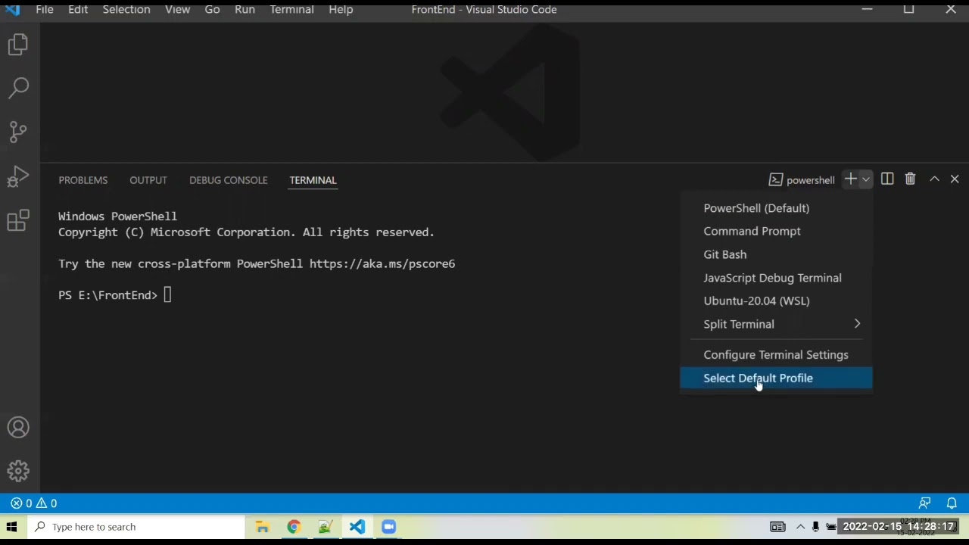969x545 pixels.
Task: Open the Run and Debug view
Action: point(18,176)
